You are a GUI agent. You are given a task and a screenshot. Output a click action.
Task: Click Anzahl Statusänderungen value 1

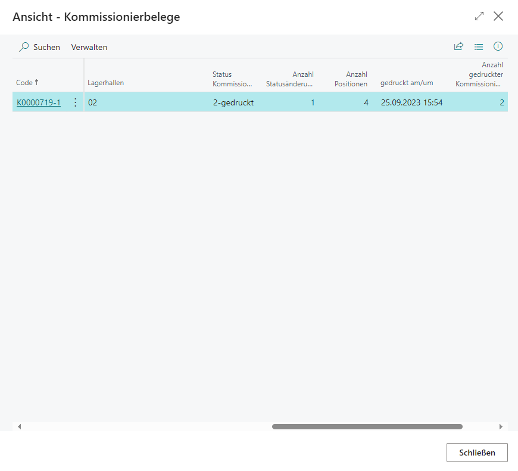coord(313,102)
